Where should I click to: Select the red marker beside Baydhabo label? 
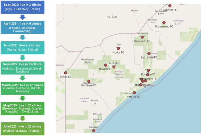point(114,67)
